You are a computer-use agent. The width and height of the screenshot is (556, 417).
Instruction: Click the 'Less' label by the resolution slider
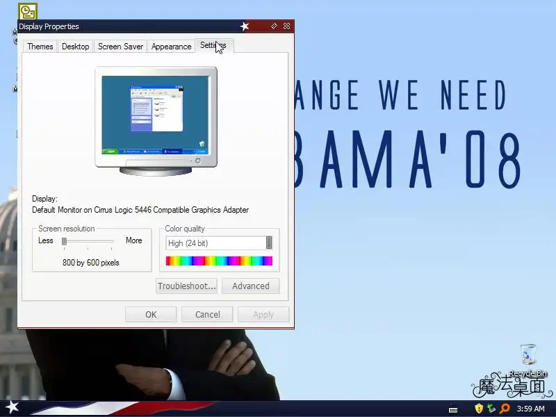pyautogui.click(x=46, y=240)
